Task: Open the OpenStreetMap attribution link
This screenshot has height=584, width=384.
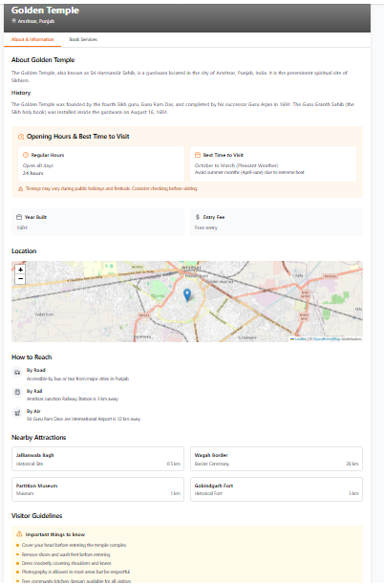Action: point(327,339)
